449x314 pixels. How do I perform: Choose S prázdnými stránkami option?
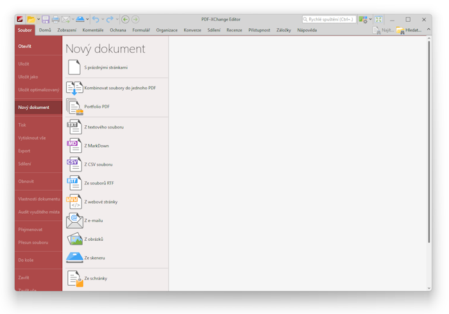point(117,67)
